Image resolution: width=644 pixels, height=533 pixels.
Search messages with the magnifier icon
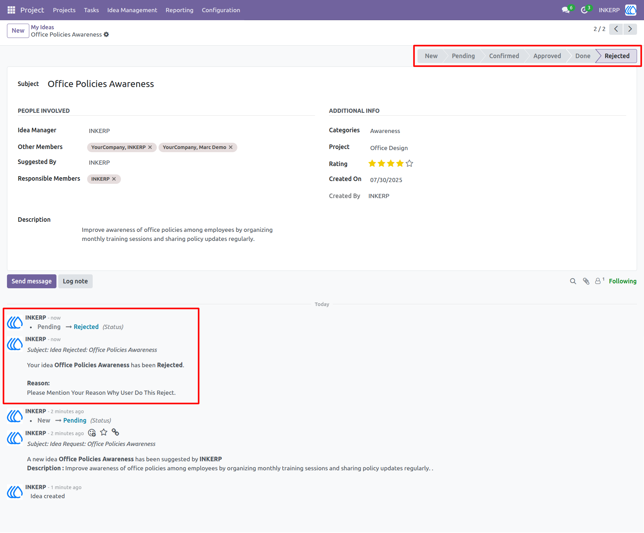pyautogui.click(x=573, y=281)
